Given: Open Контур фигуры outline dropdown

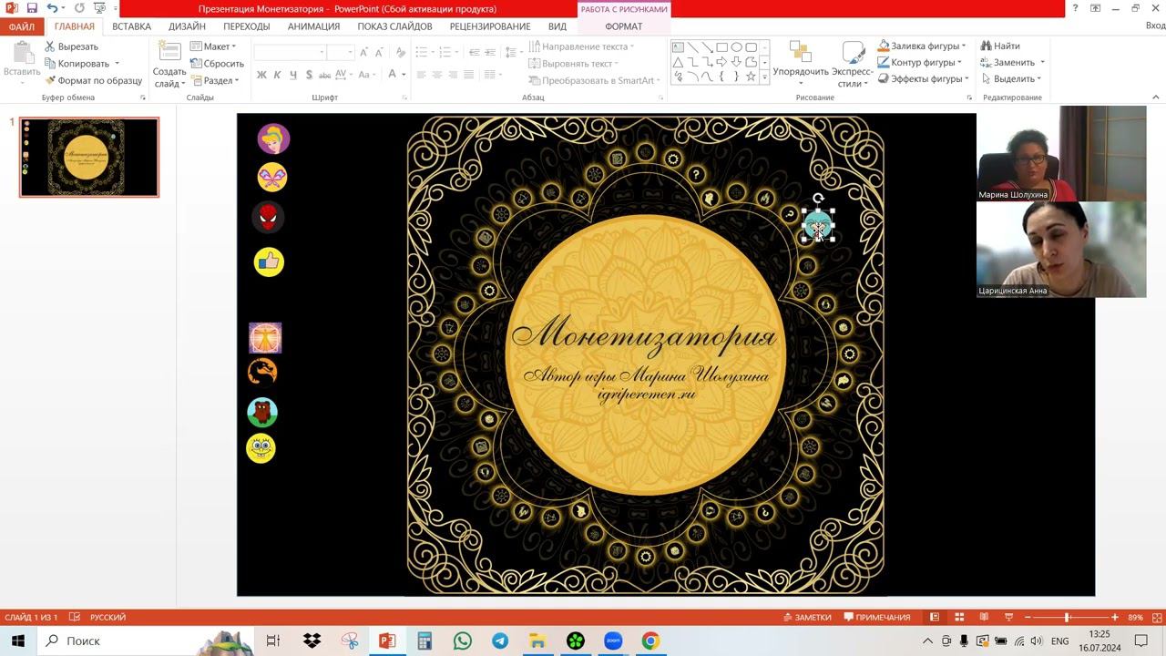Looking at the screenshot, I should [x=920, y=63].
